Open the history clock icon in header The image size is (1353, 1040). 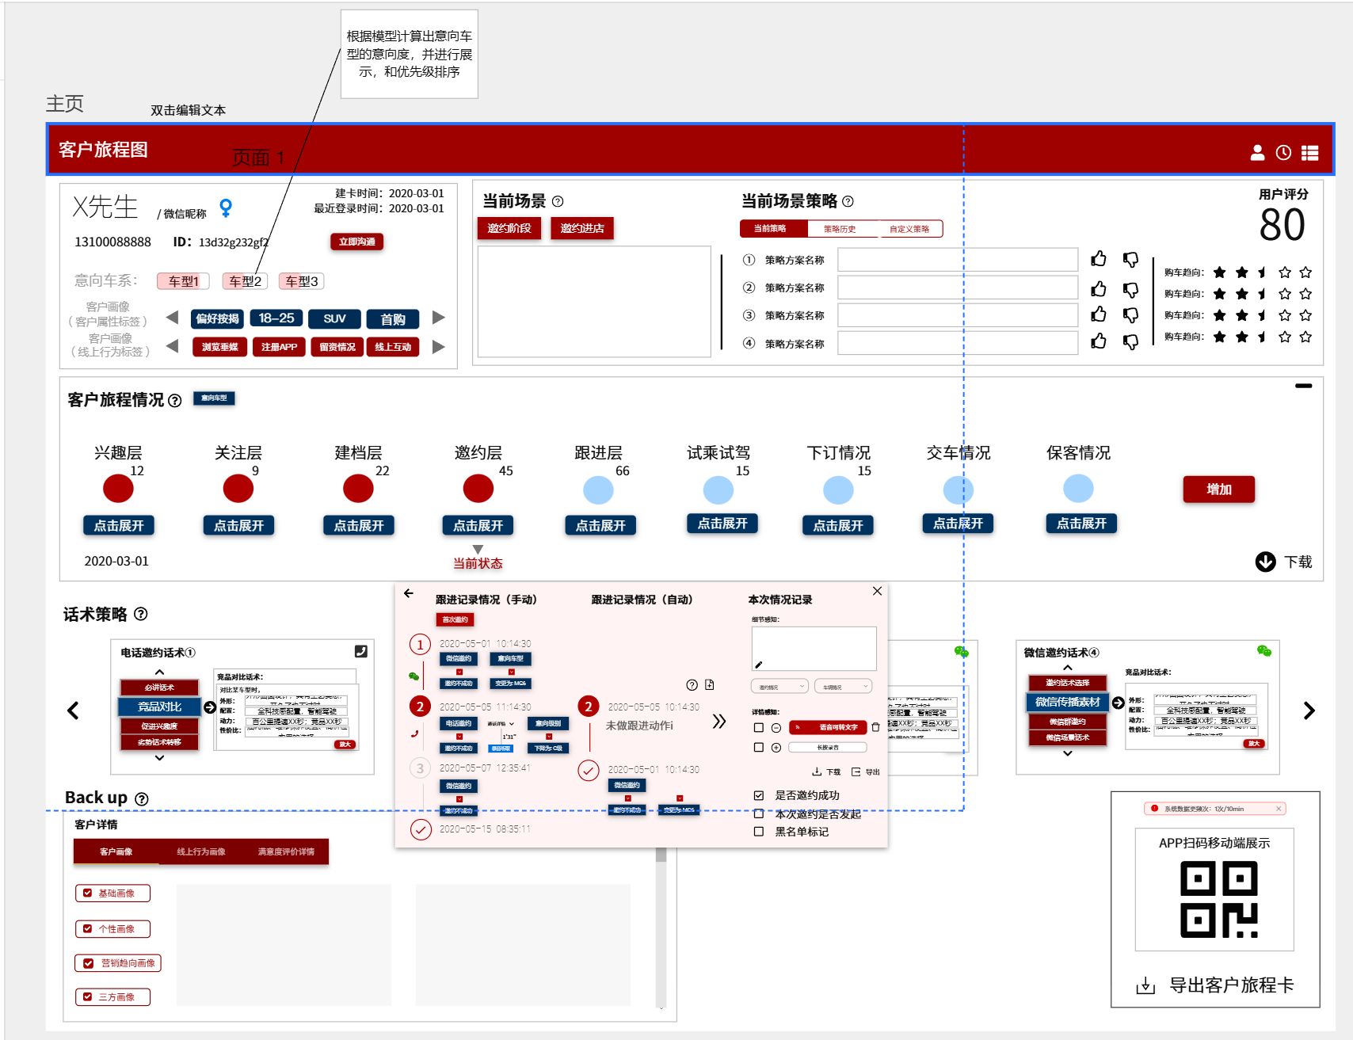1283,153
